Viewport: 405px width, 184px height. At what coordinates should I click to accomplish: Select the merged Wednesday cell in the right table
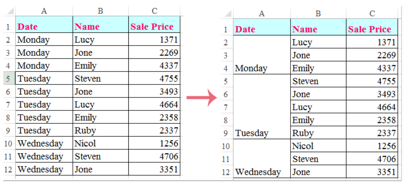[262, 159]
